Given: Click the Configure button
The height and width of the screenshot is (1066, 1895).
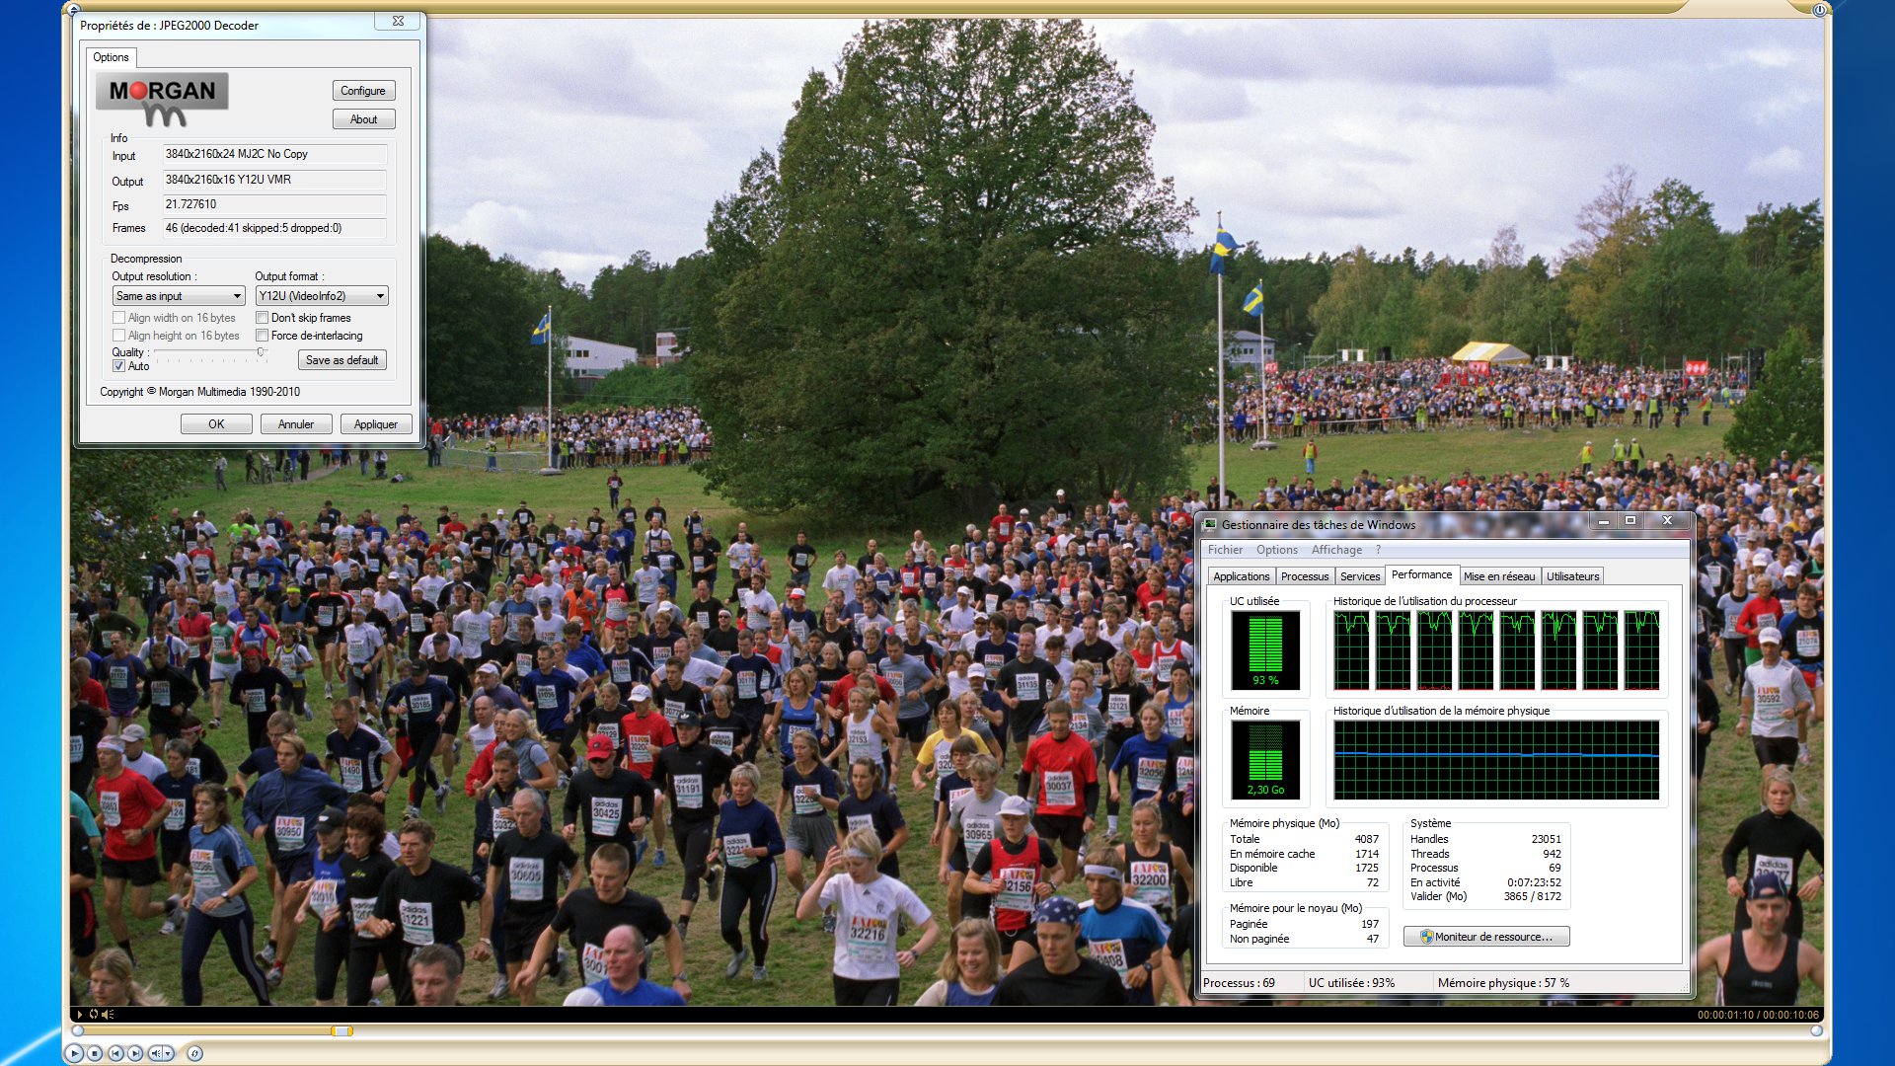Looking at the screenshot, I should coord(363,91).
